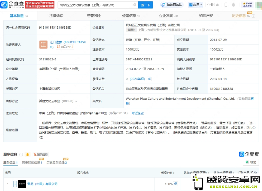Switch to the 经营风险 tab
The height and width of the screenshot is (191, 262).
94,16
